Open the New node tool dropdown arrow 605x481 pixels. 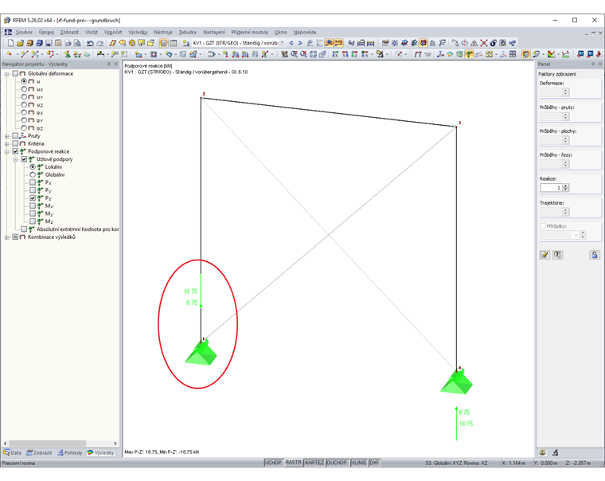(17, 54)
